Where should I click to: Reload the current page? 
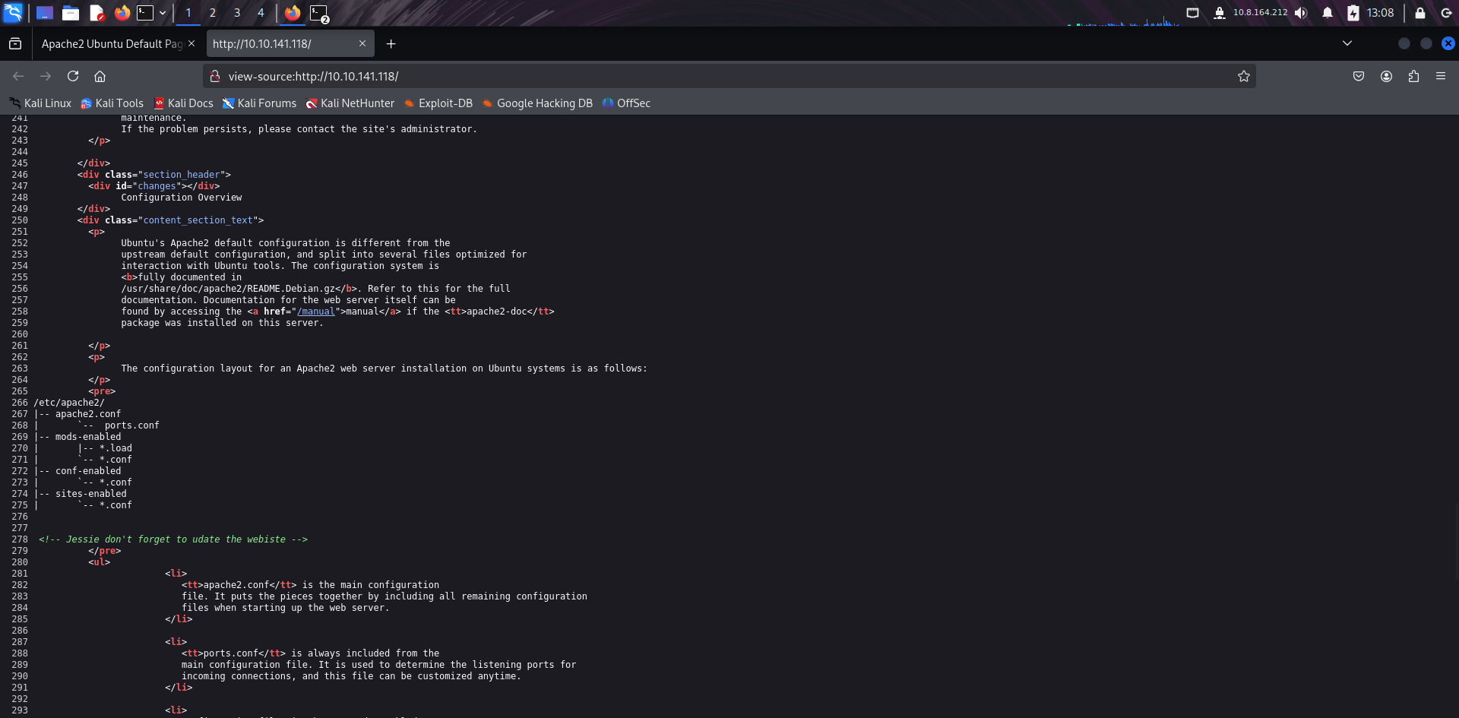(73, 76)
